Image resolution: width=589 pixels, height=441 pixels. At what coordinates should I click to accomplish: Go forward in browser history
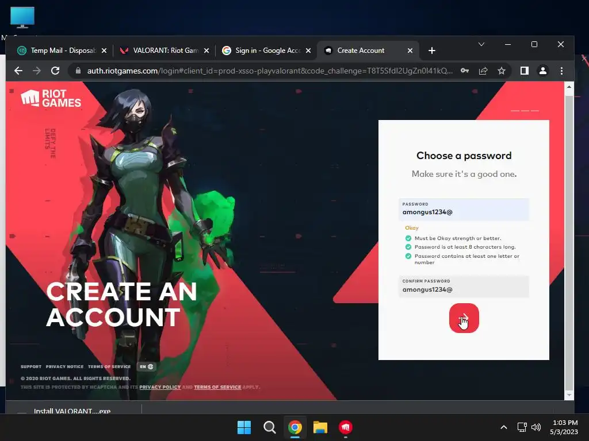37,71
